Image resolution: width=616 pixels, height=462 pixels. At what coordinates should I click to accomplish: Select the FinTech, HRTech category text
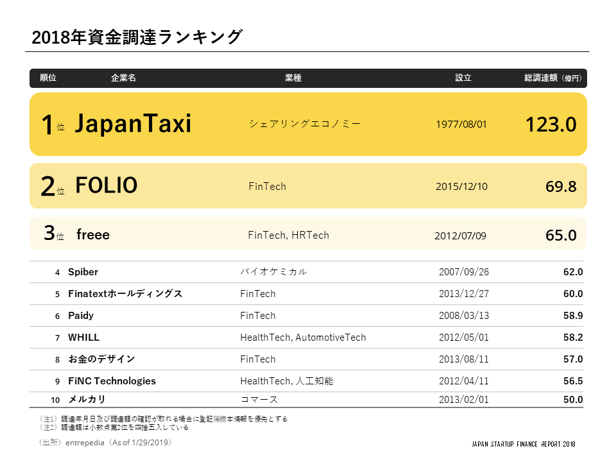pos(288,235)
